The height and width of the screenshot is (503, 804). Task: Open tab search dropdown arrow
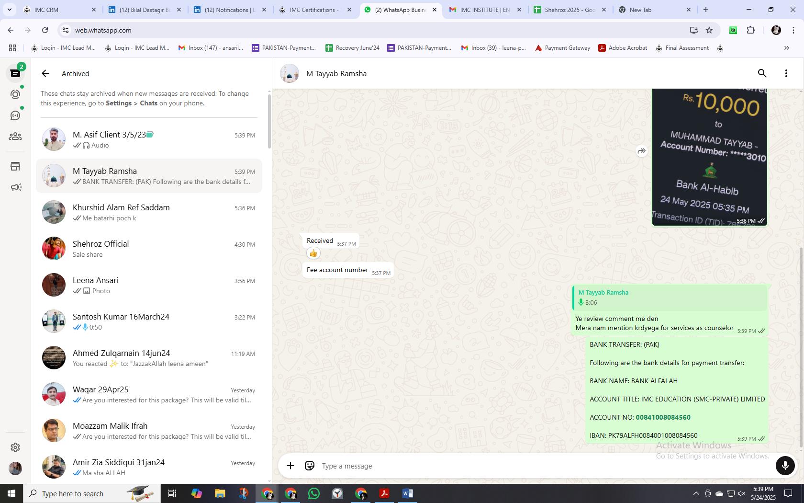click(x=9, y=10)
